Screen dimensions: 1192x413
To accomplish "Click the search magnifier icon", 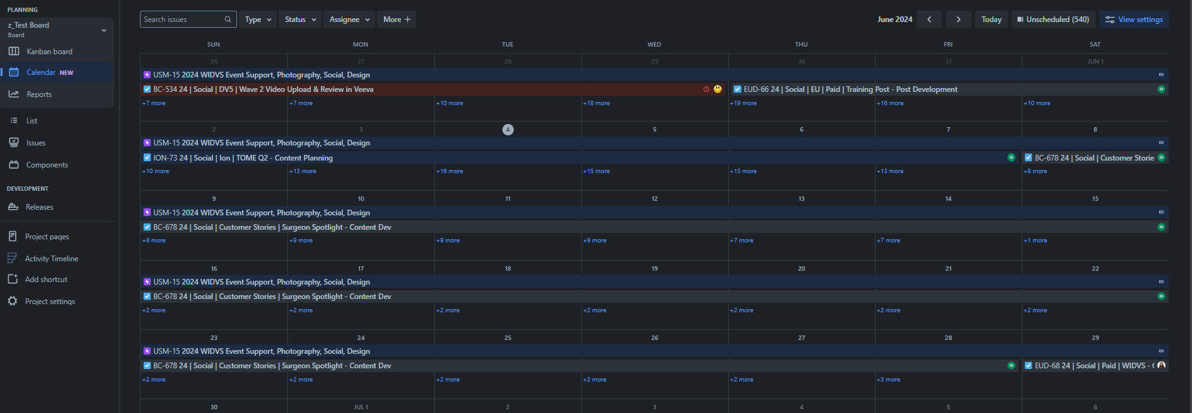I will pyautogui.click(x=228, y=20).
